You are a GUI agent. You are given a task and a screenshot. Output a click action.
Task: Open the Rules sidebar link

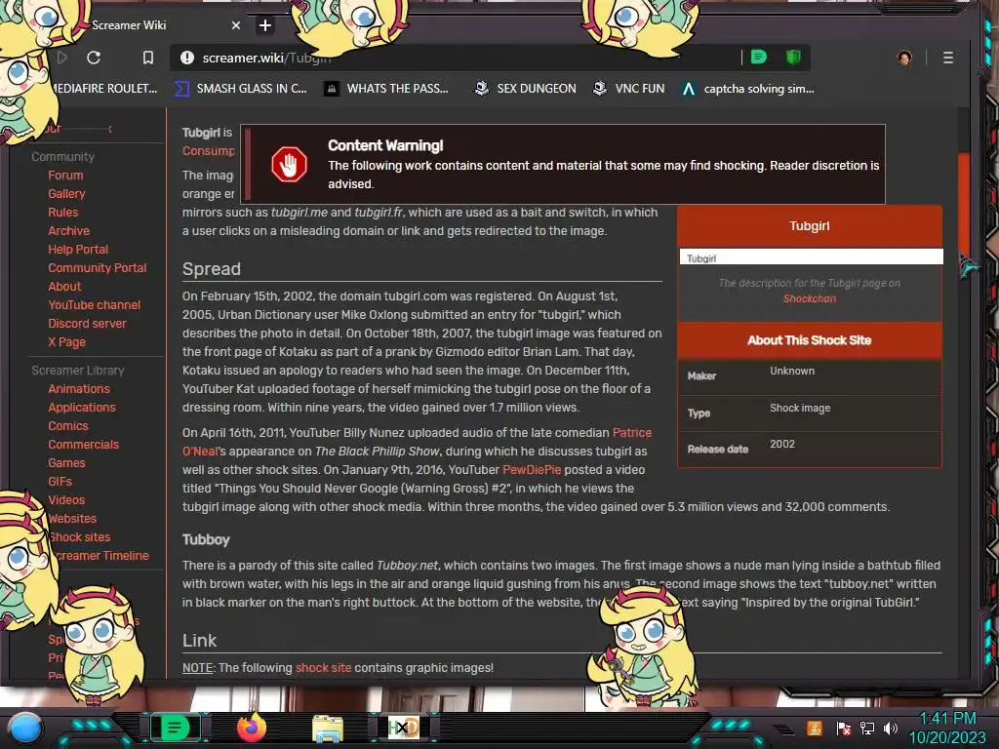click(x=63, y=212)
